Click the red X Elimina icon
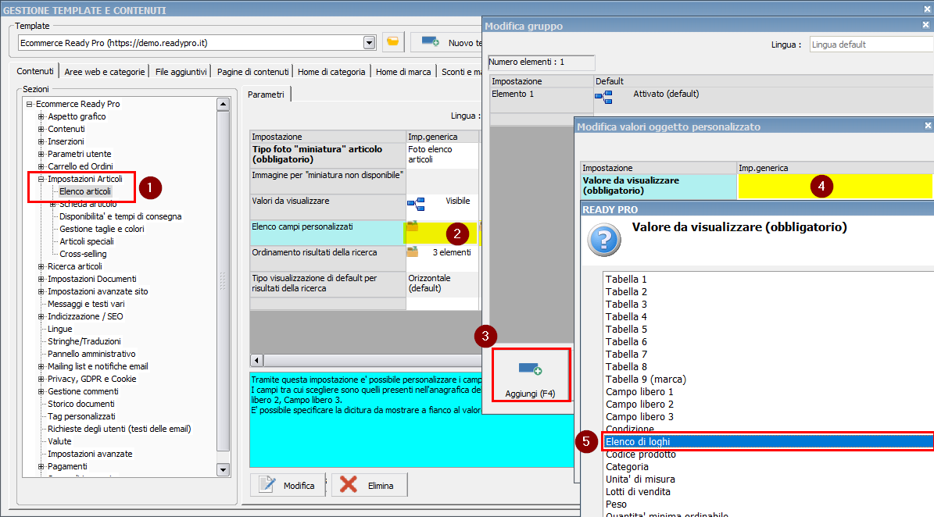Viewport: 934px width, 517px height. pyautogui.click(x=349, y=485)
